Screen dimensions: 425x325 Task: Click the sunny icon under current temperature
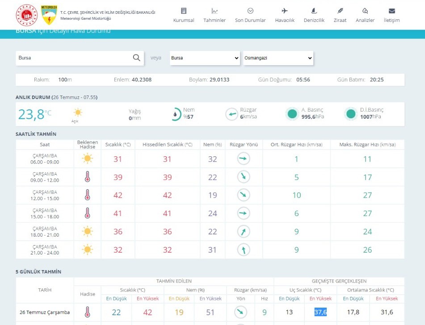pyautogui.click(x=78, y=113)
